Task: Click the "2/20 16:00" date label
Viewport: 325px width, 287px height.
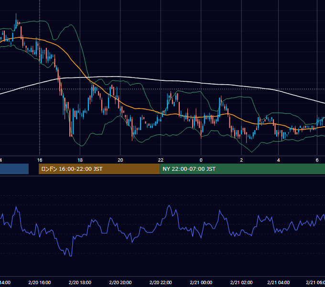Action: (40, 282)
